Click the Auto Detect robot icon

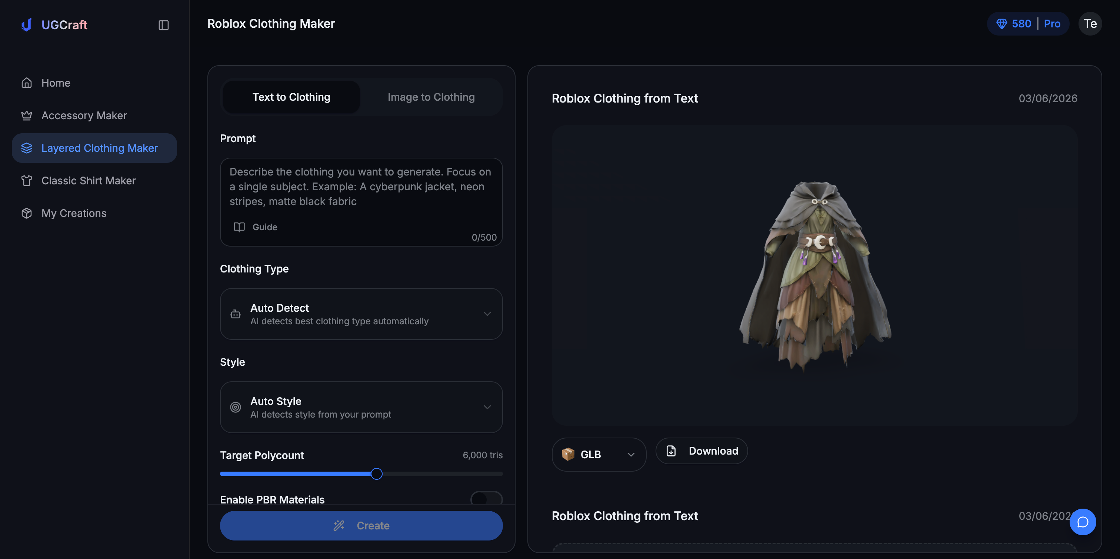236,314
